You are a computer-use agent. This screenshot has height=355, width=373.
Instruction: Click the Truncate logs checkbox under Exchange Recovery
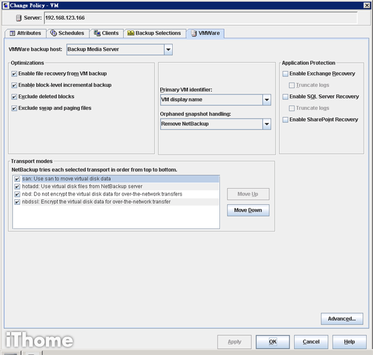[292, 85]
